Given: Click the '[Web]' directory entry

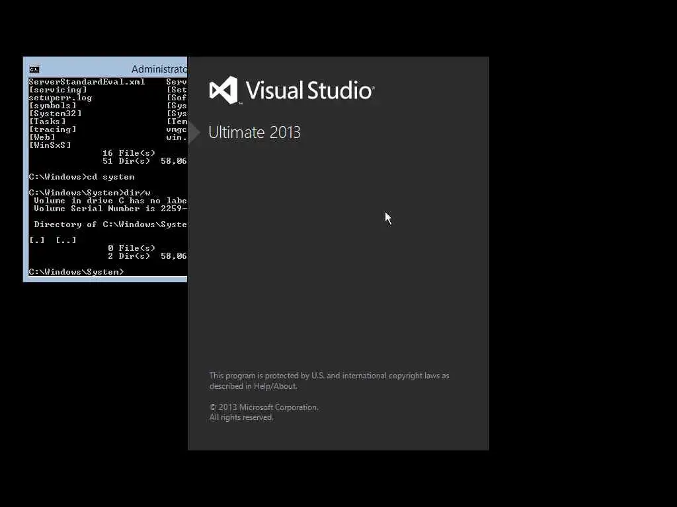Looking at the screenshot, I should pos(42,137).
